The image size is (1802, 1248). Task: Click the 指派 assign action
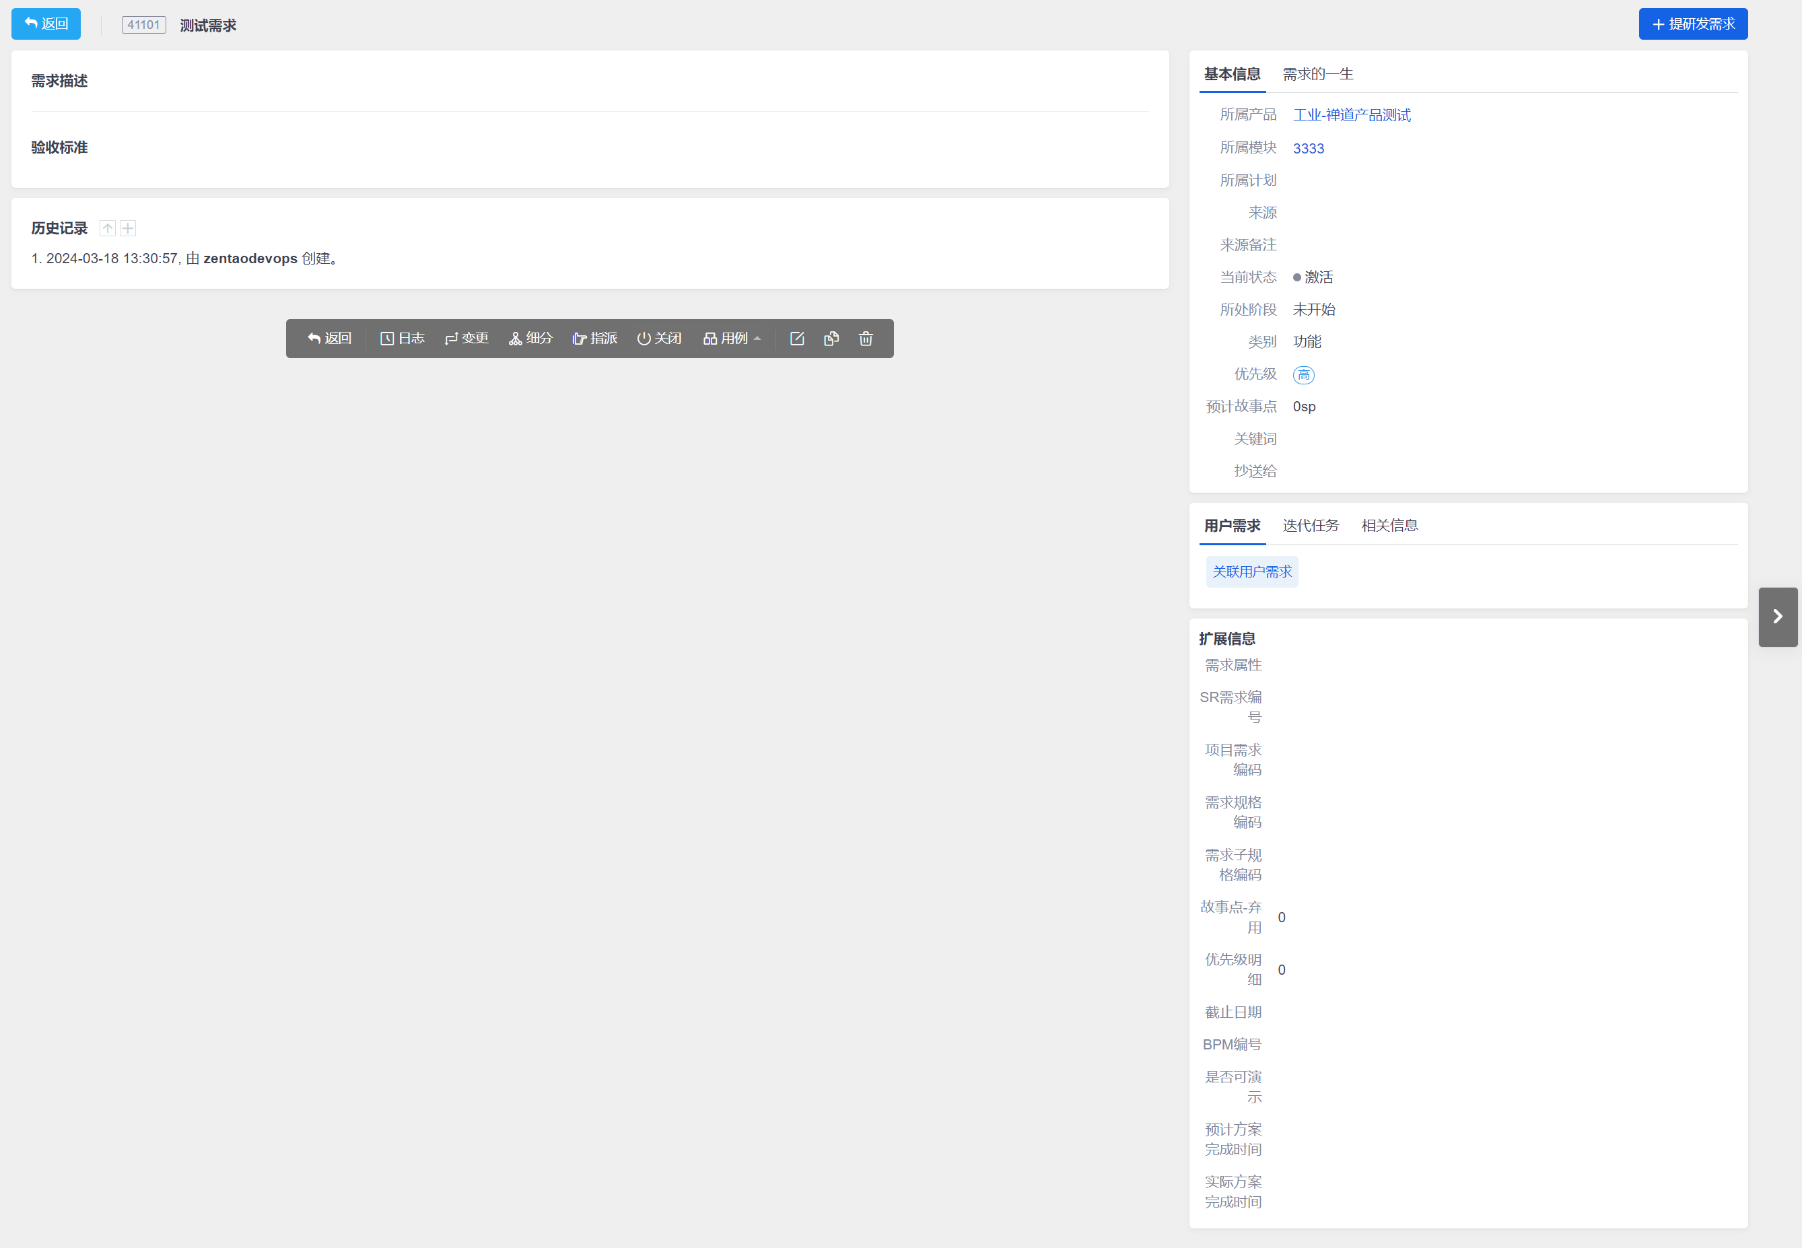tap(594, 339)
